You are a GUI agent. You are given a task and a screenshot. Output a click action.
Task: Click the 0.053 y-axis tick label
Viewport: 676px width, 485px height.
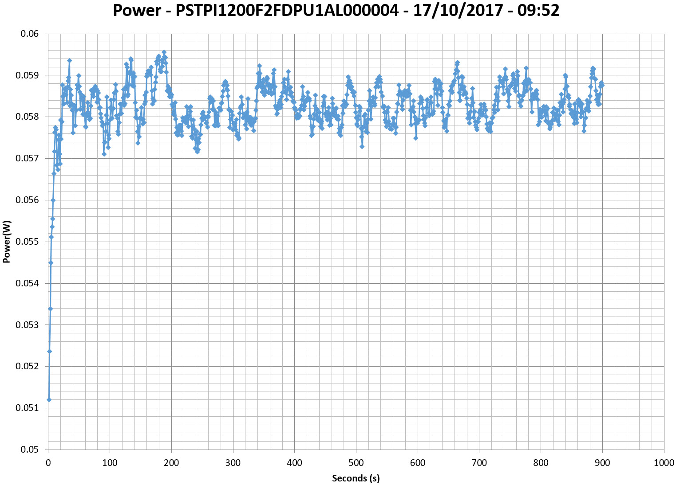[28, 325]
